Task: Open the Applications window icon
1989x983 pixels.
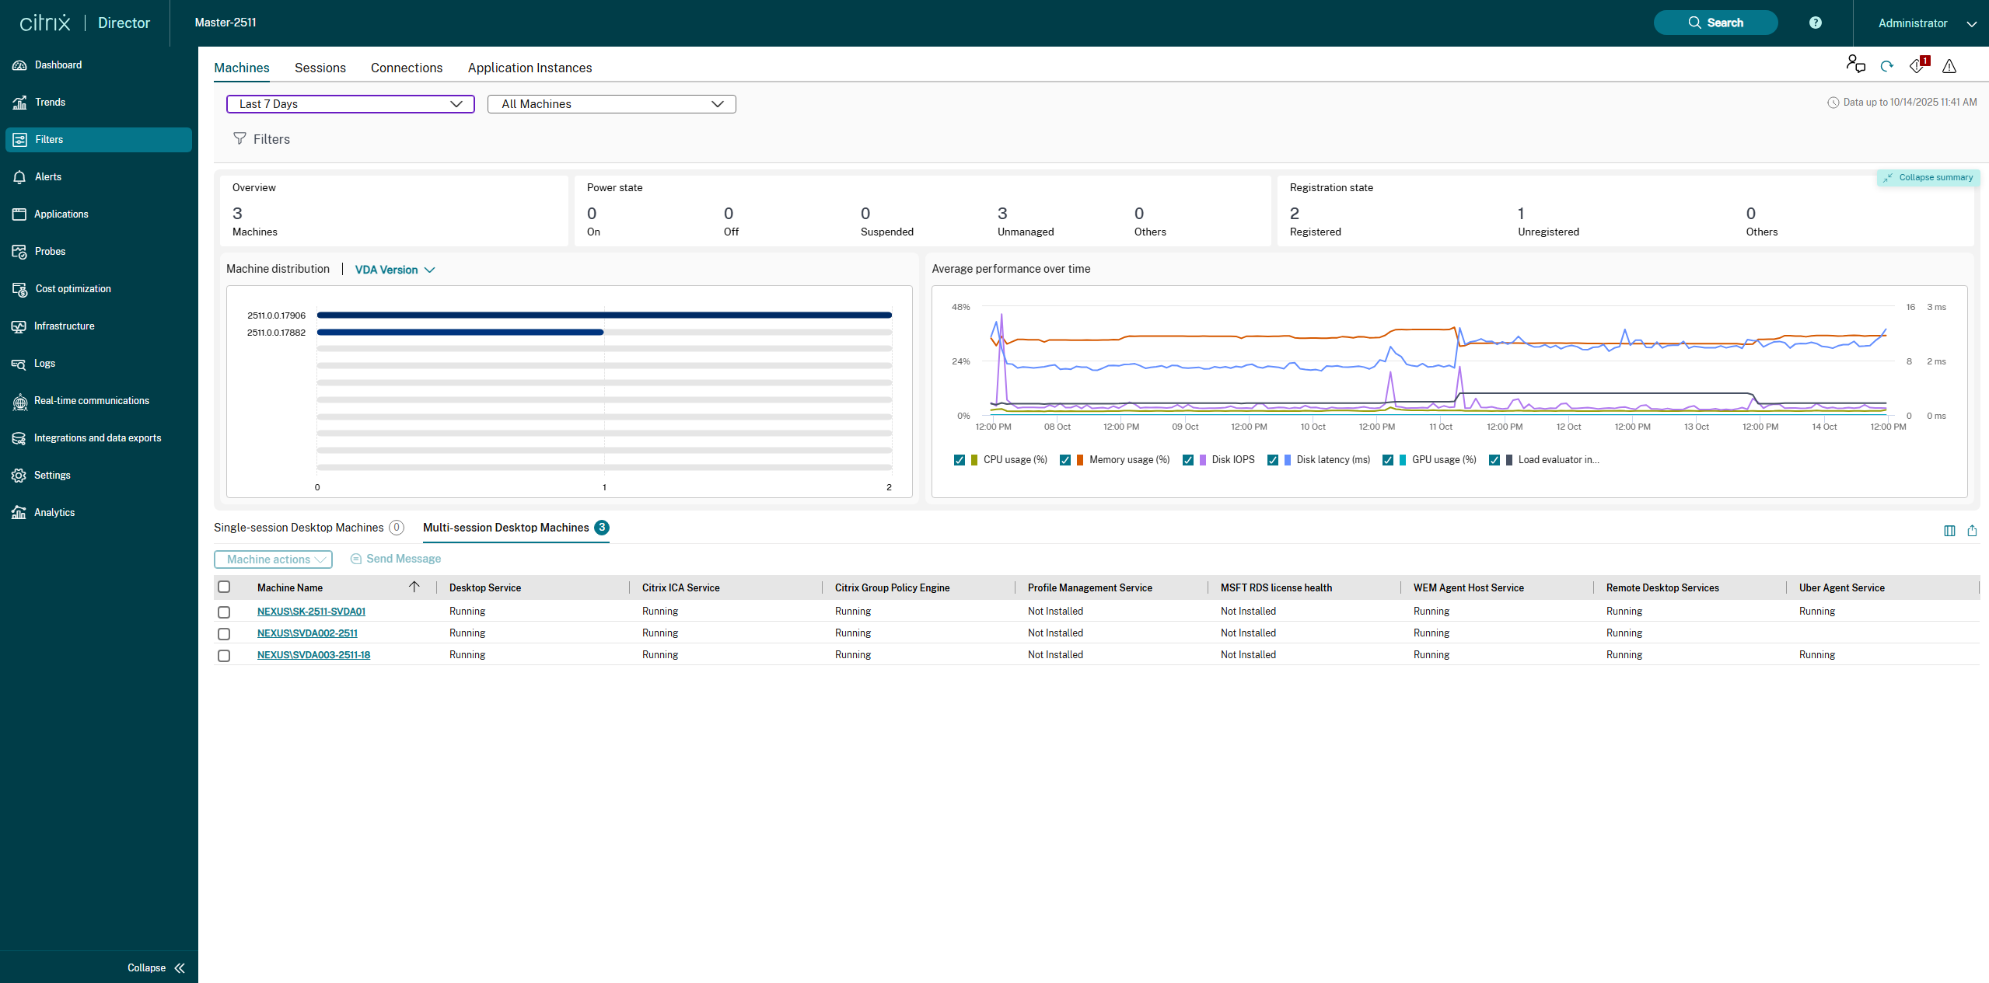Action: tap(19, 214)
